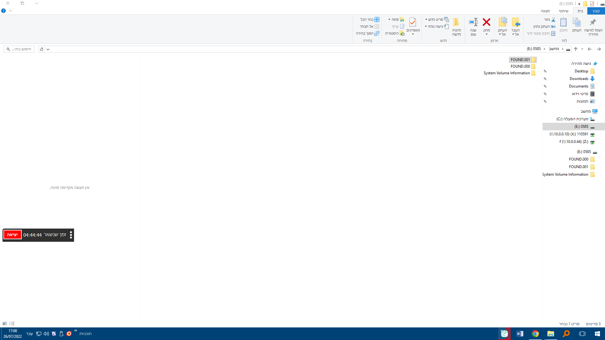This screenshot has width=605, height=340.
Task: Click the red X Delete icon
Action: [487, 22]
